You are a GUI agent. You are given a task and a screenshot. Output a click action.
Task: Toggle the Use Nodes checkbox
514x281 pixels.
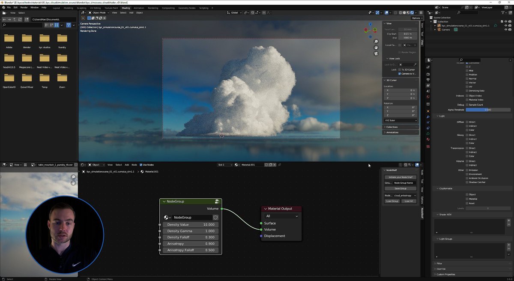click(141, 164)
